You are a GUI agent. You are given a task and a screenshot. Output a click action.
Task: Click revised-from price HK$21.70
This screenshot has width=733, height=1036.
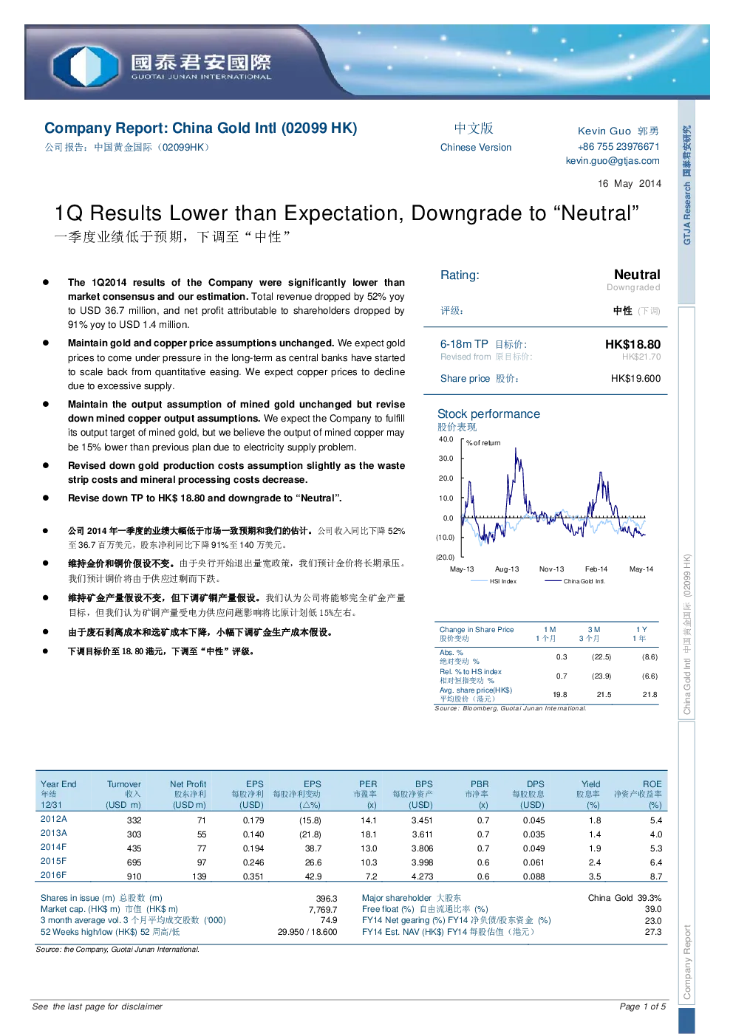coord(641,357)
